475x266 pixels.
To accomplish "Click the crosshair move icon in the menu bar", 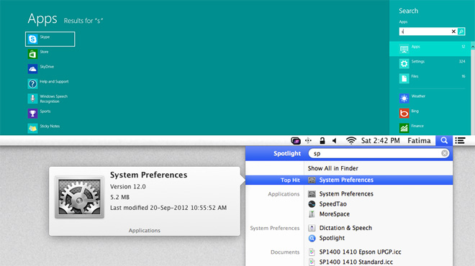I will click(308, 140).
